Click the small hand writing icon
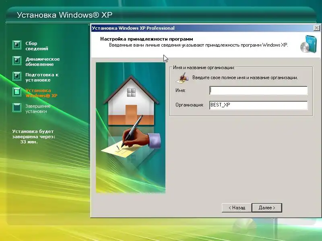322x241 pixels. 182,78
